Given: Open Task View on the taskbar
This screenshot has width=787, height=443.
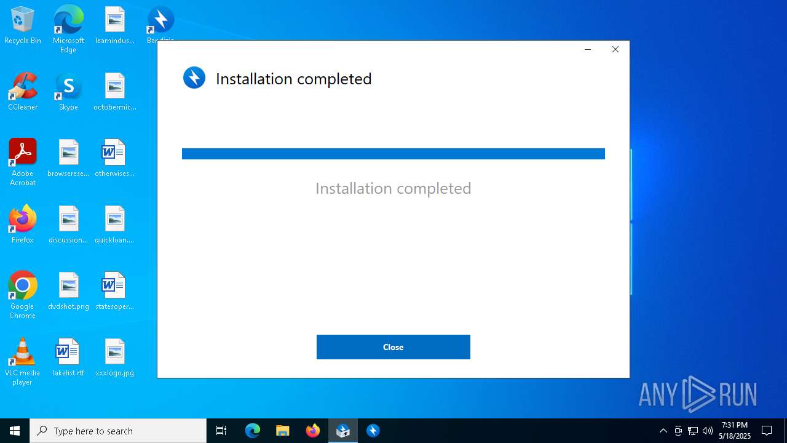Looking at the screenshot, I should pos(221,431).
